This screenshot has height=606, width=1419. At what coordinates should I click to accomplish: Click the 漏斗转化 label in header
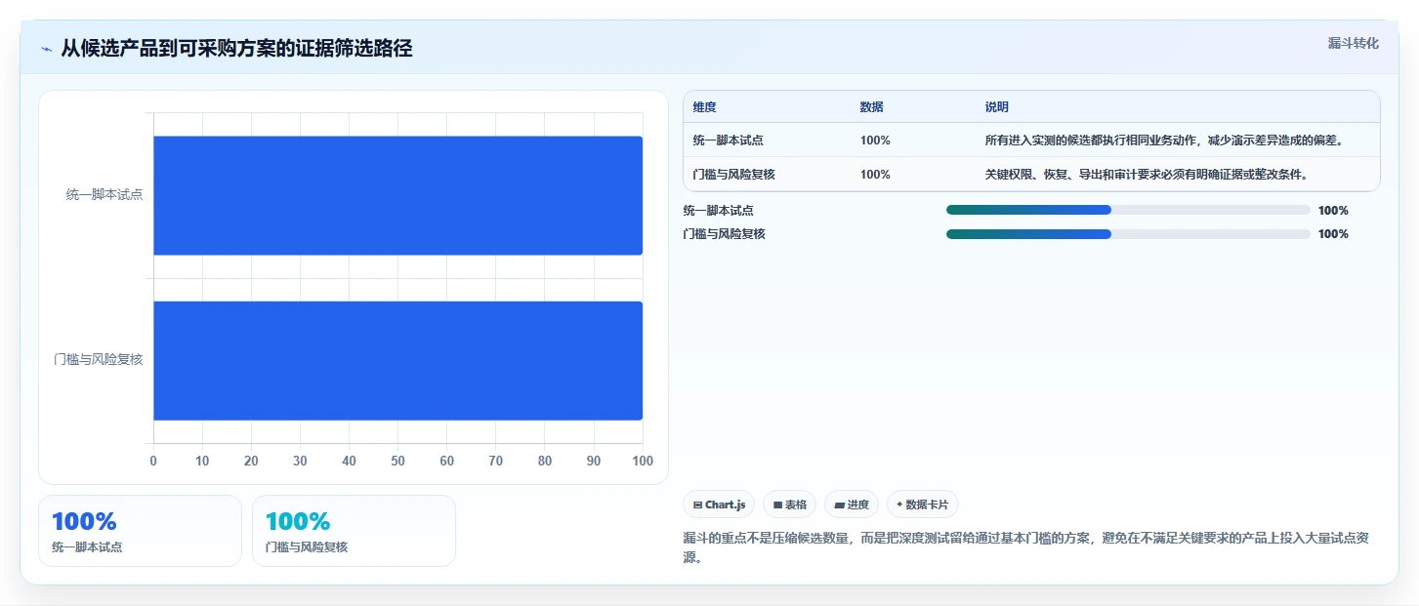pyautogui.click(x=1353, y=43)
